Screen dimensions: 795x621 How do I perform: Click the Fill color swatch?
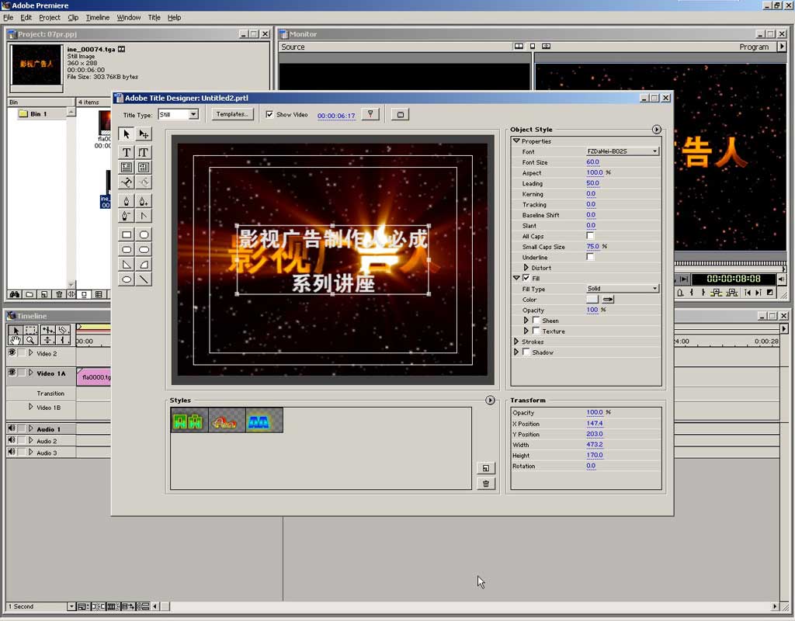(592, 300)
